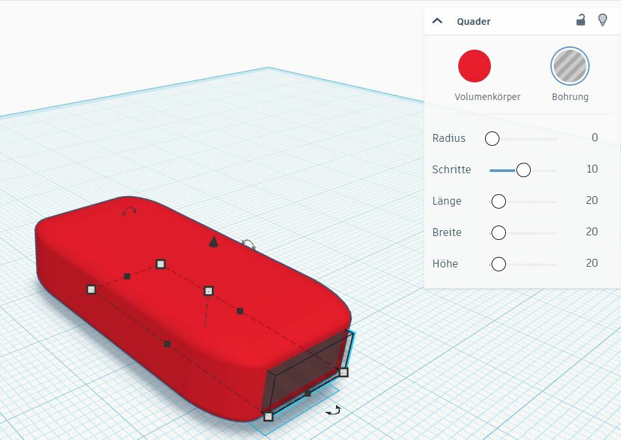Click the Höhe value field showing 20
This screenshot has width=621, height=440.
click(592, 263)
